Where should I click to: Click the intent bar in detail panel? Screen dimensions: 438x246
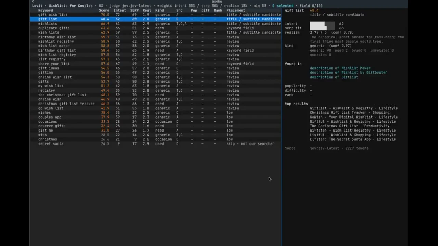pyautogui.click(x=323, y=24)
